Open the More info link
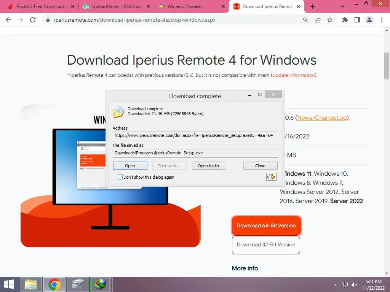Image resolution: width=390 pixels, height=292 pixels. click(x=245, y=268)
